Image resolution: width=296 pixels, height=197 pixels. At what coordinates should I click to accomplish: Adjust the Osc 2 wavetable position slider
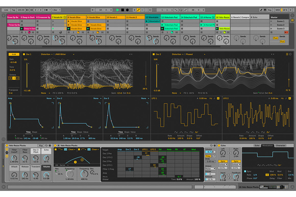(289, 74)
